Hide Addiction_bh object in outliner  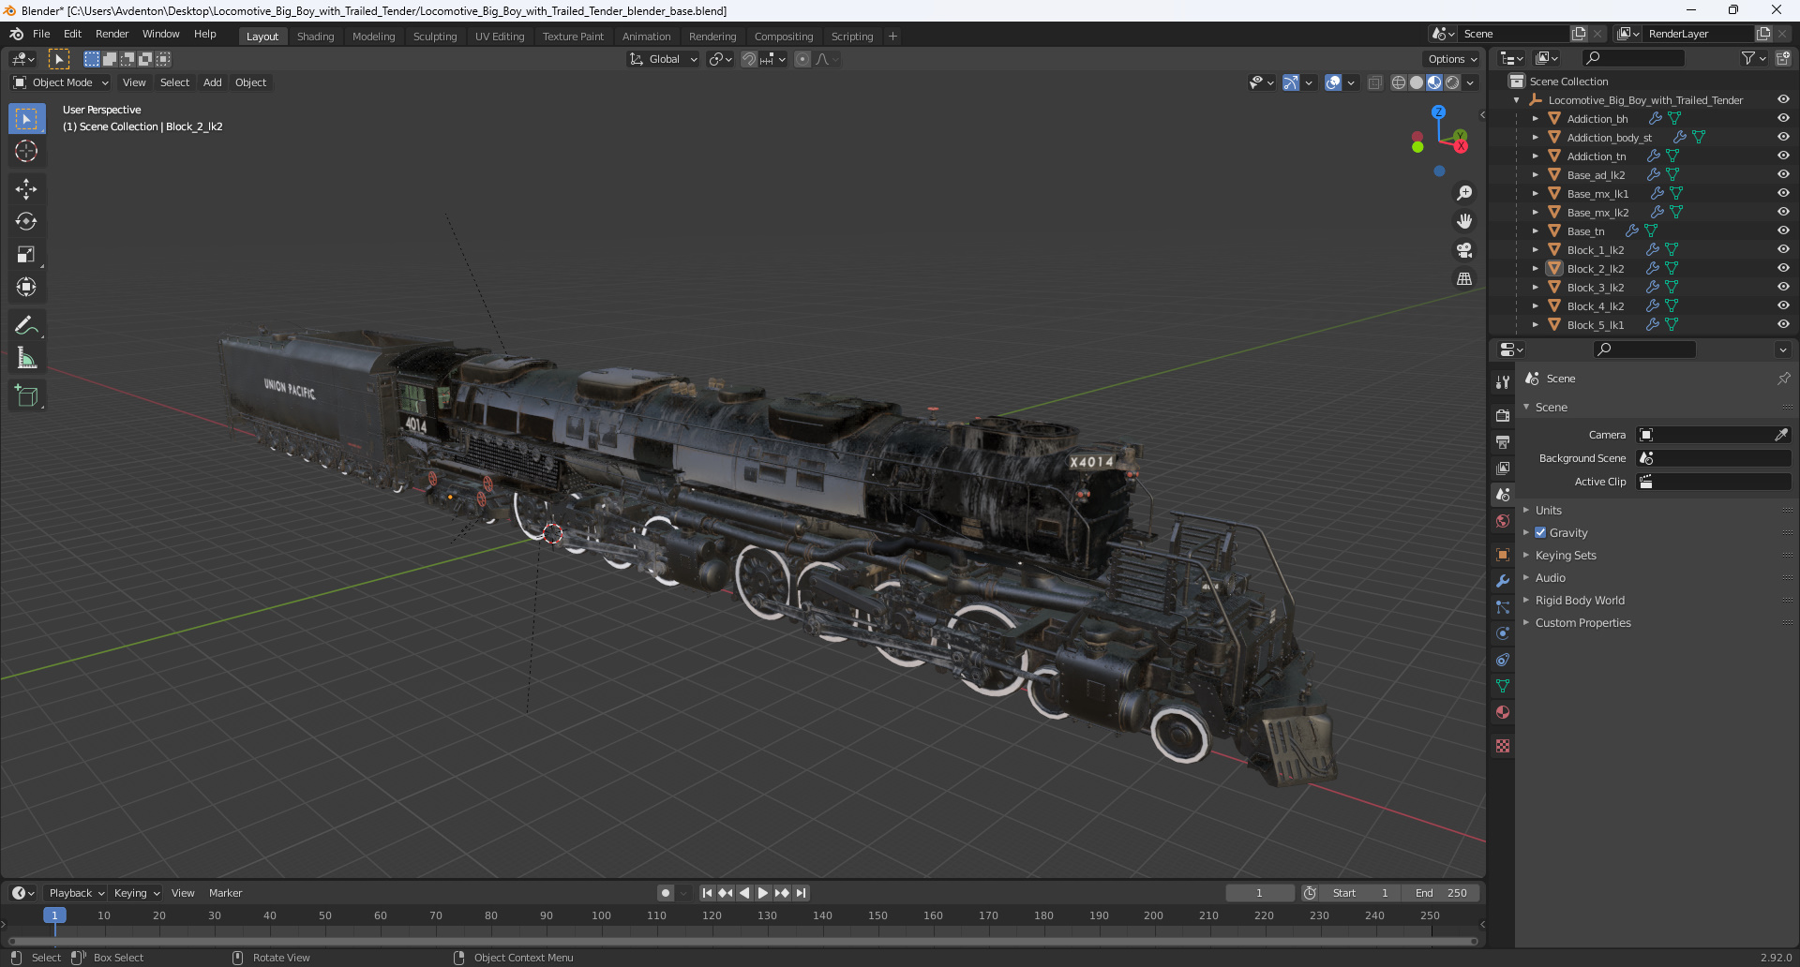tap(1783, 118)
